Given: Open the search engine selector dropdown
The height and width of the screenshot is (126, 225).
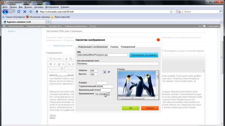Looking at the screenshot, I should pos(180,12).
